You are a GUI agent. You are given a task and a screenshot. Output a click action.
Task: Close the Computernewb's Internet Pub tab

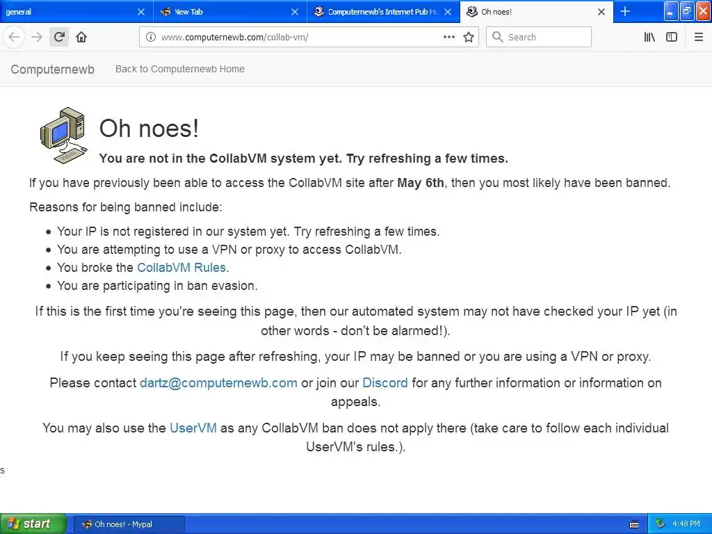[448, 12]
